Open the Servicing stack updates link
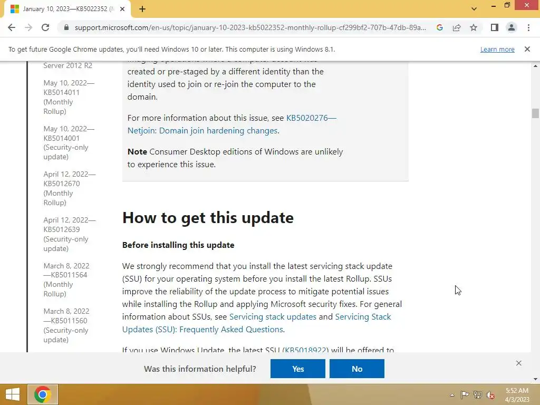Viewport: 540px width, 405px height. (273, 317)
